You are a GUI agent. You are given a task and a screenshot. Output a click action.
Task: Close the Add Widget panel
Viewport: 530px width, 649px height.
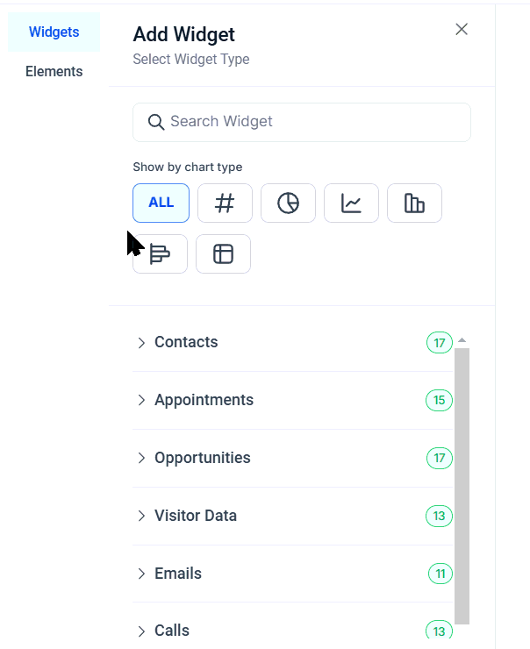pos(462,29)
